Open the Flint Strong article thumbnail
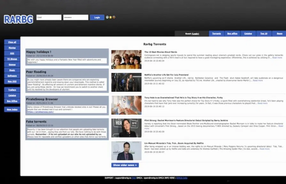The width and height of the screenshot is (286, 184). (x=127, y=128)
